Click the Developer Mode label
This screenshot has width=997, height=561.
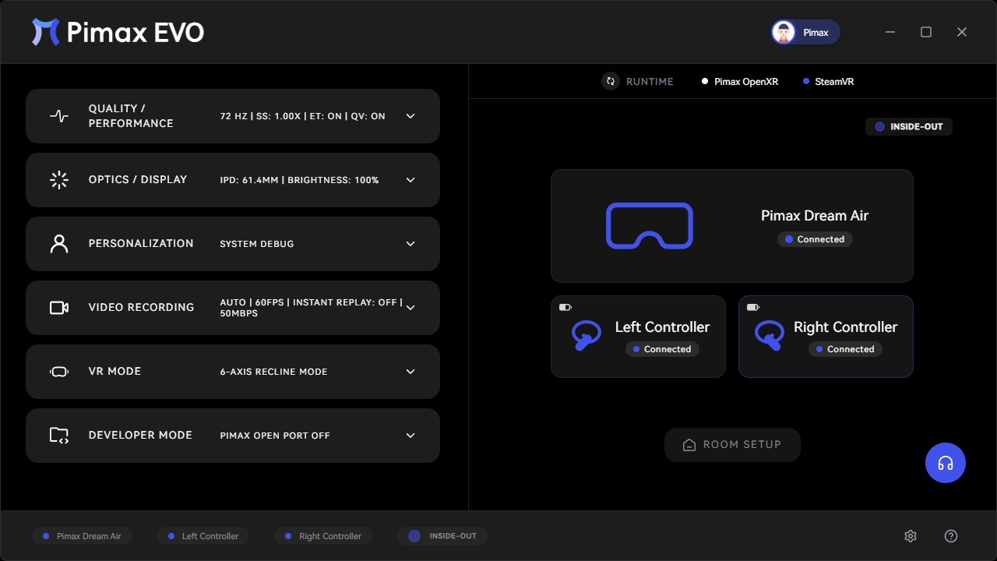[x=140, y=436]
